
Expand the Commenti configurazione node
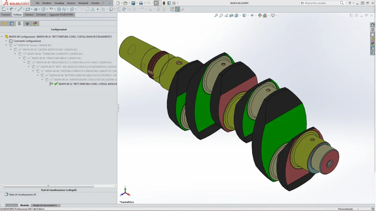coord(6,41)
